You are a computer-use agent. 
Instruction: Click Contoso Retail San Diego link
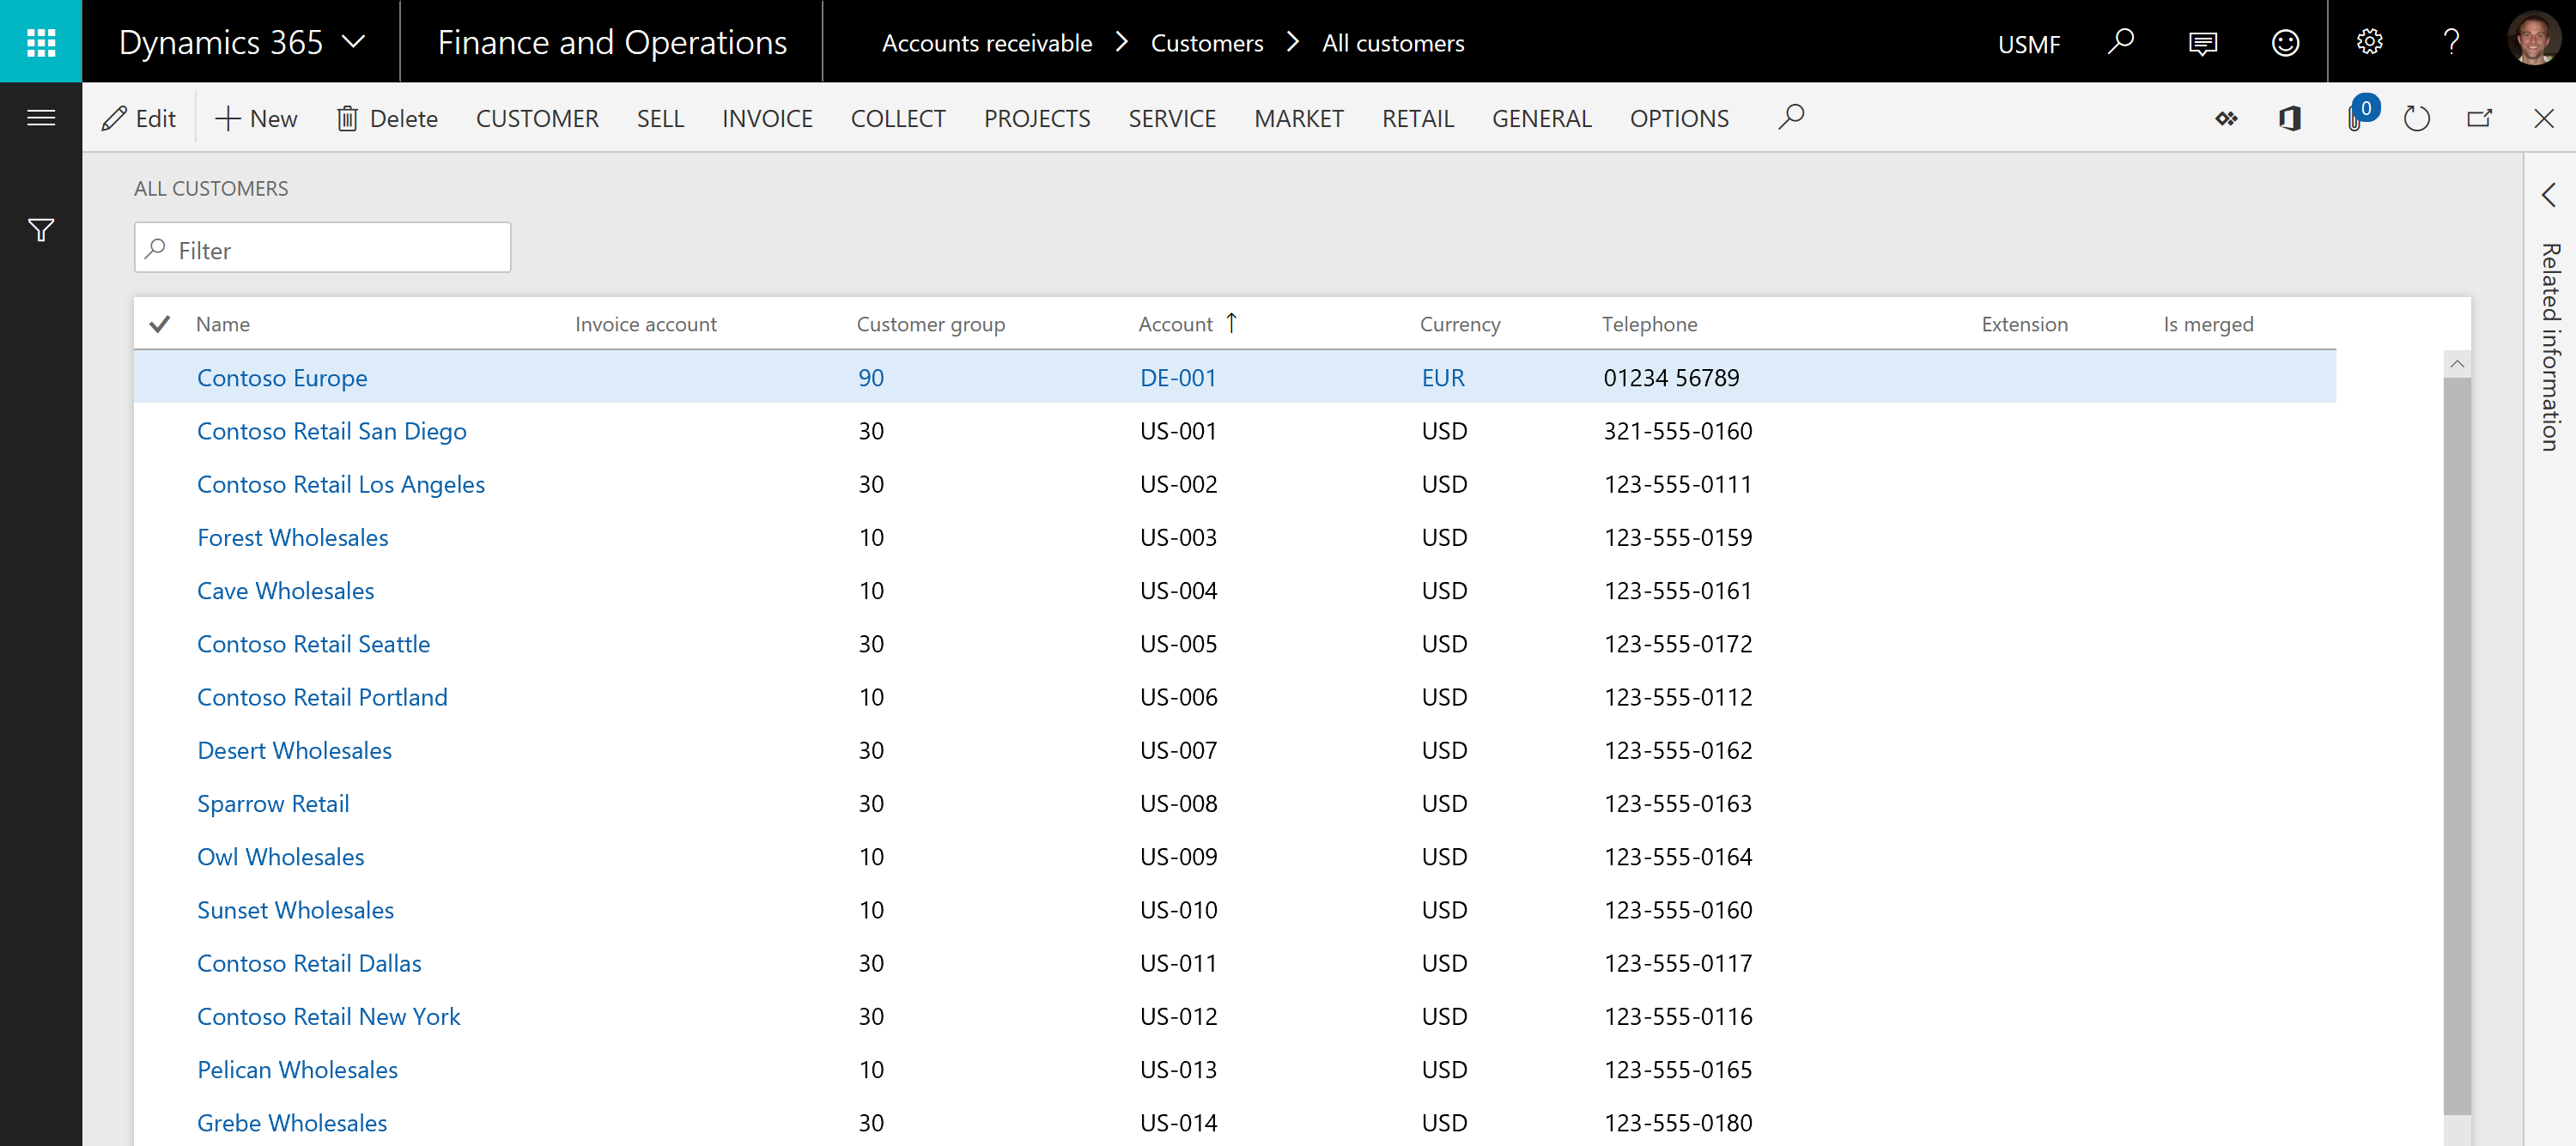pos(331,430)
